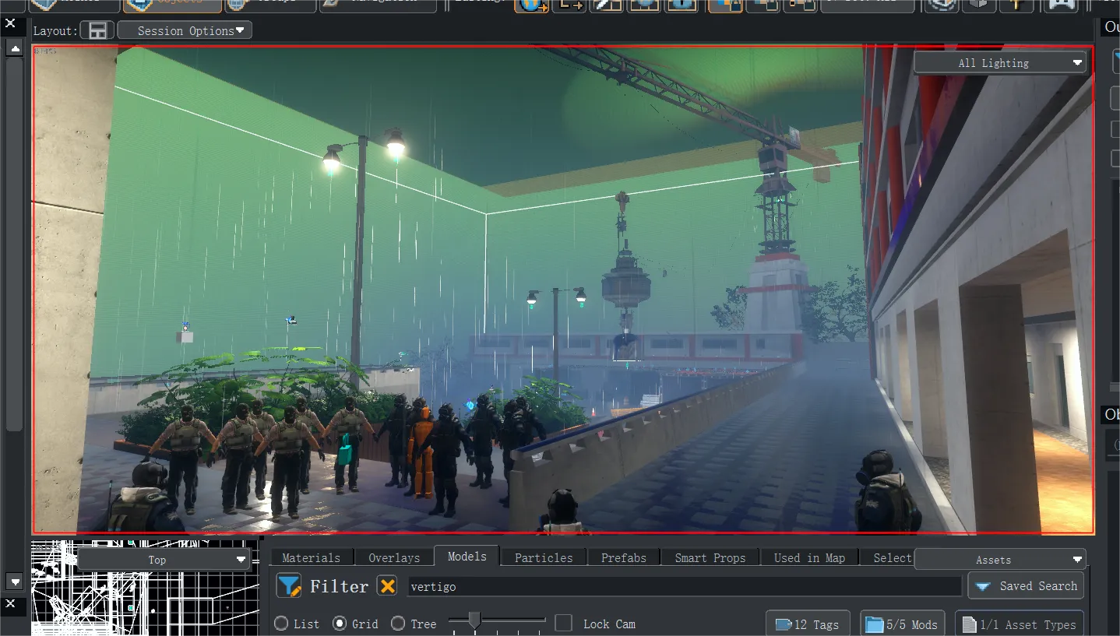Select the Tree view radio button
1120x636 pixels.
[398, 624]
